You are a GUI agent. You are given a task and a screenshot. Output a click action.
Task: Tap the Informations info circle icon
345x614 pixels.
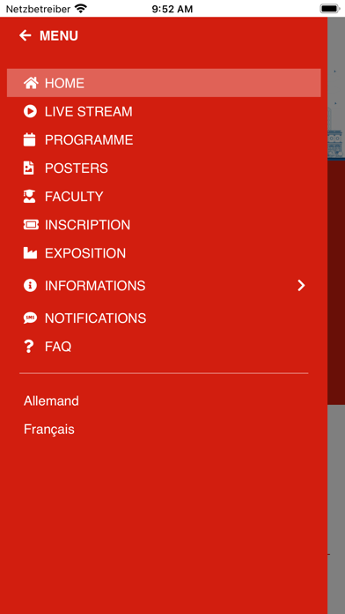[x=30, y=286]
